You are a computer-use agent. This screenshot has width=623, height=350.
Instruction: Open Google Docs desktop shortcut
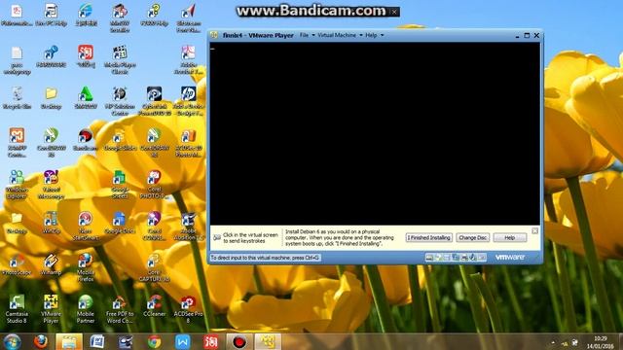(x=120, y=223)
